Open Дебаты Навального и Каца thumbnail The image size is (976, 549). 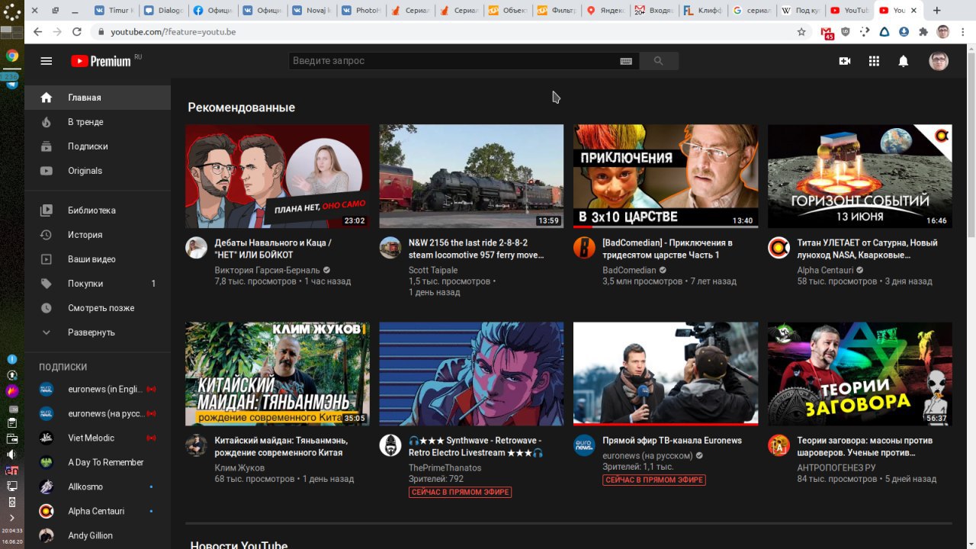[x=278, y=176]
